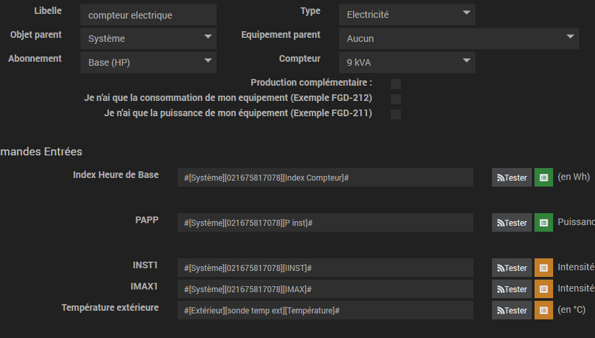
Task: Test the INST1 command
Action: tap(512, 268)
